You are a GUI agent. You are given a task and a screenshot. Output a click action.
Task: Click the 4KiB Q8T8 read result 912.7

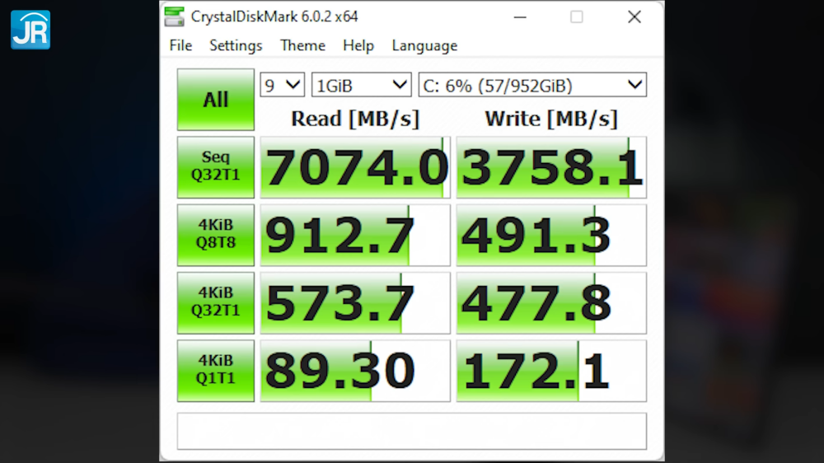click(355, 235)
